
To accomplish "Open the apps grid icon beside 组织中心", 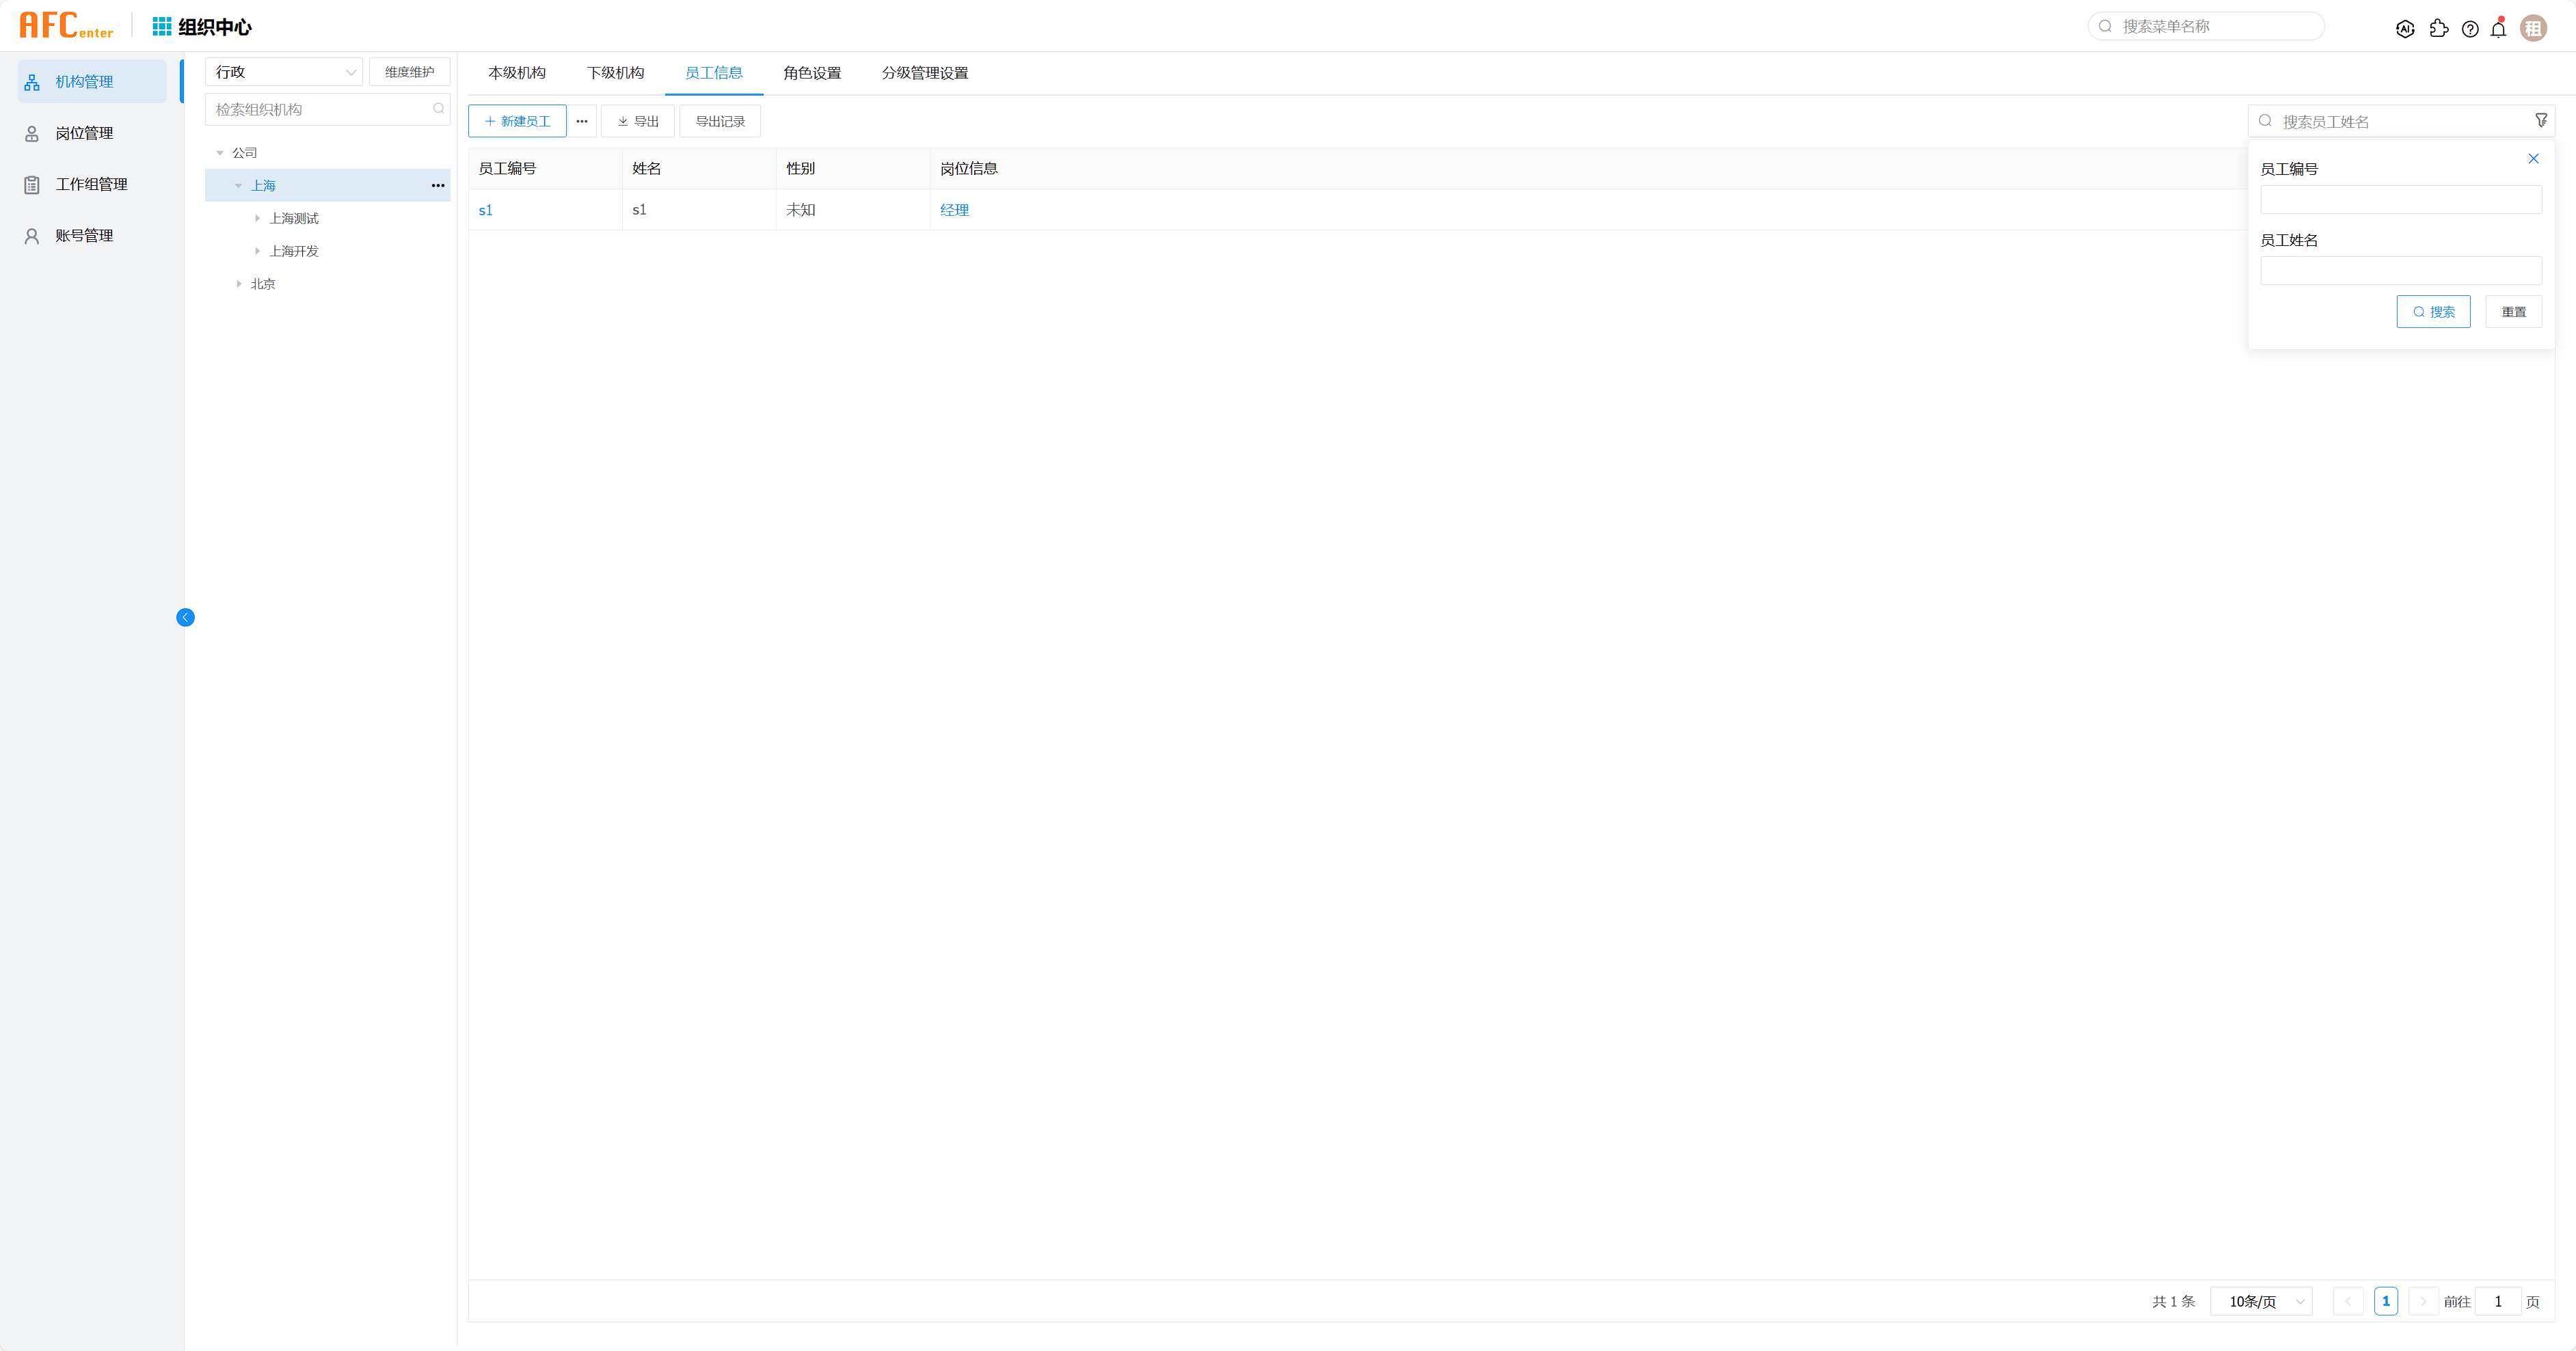I will pyautogui.click(x=161, y=26).
